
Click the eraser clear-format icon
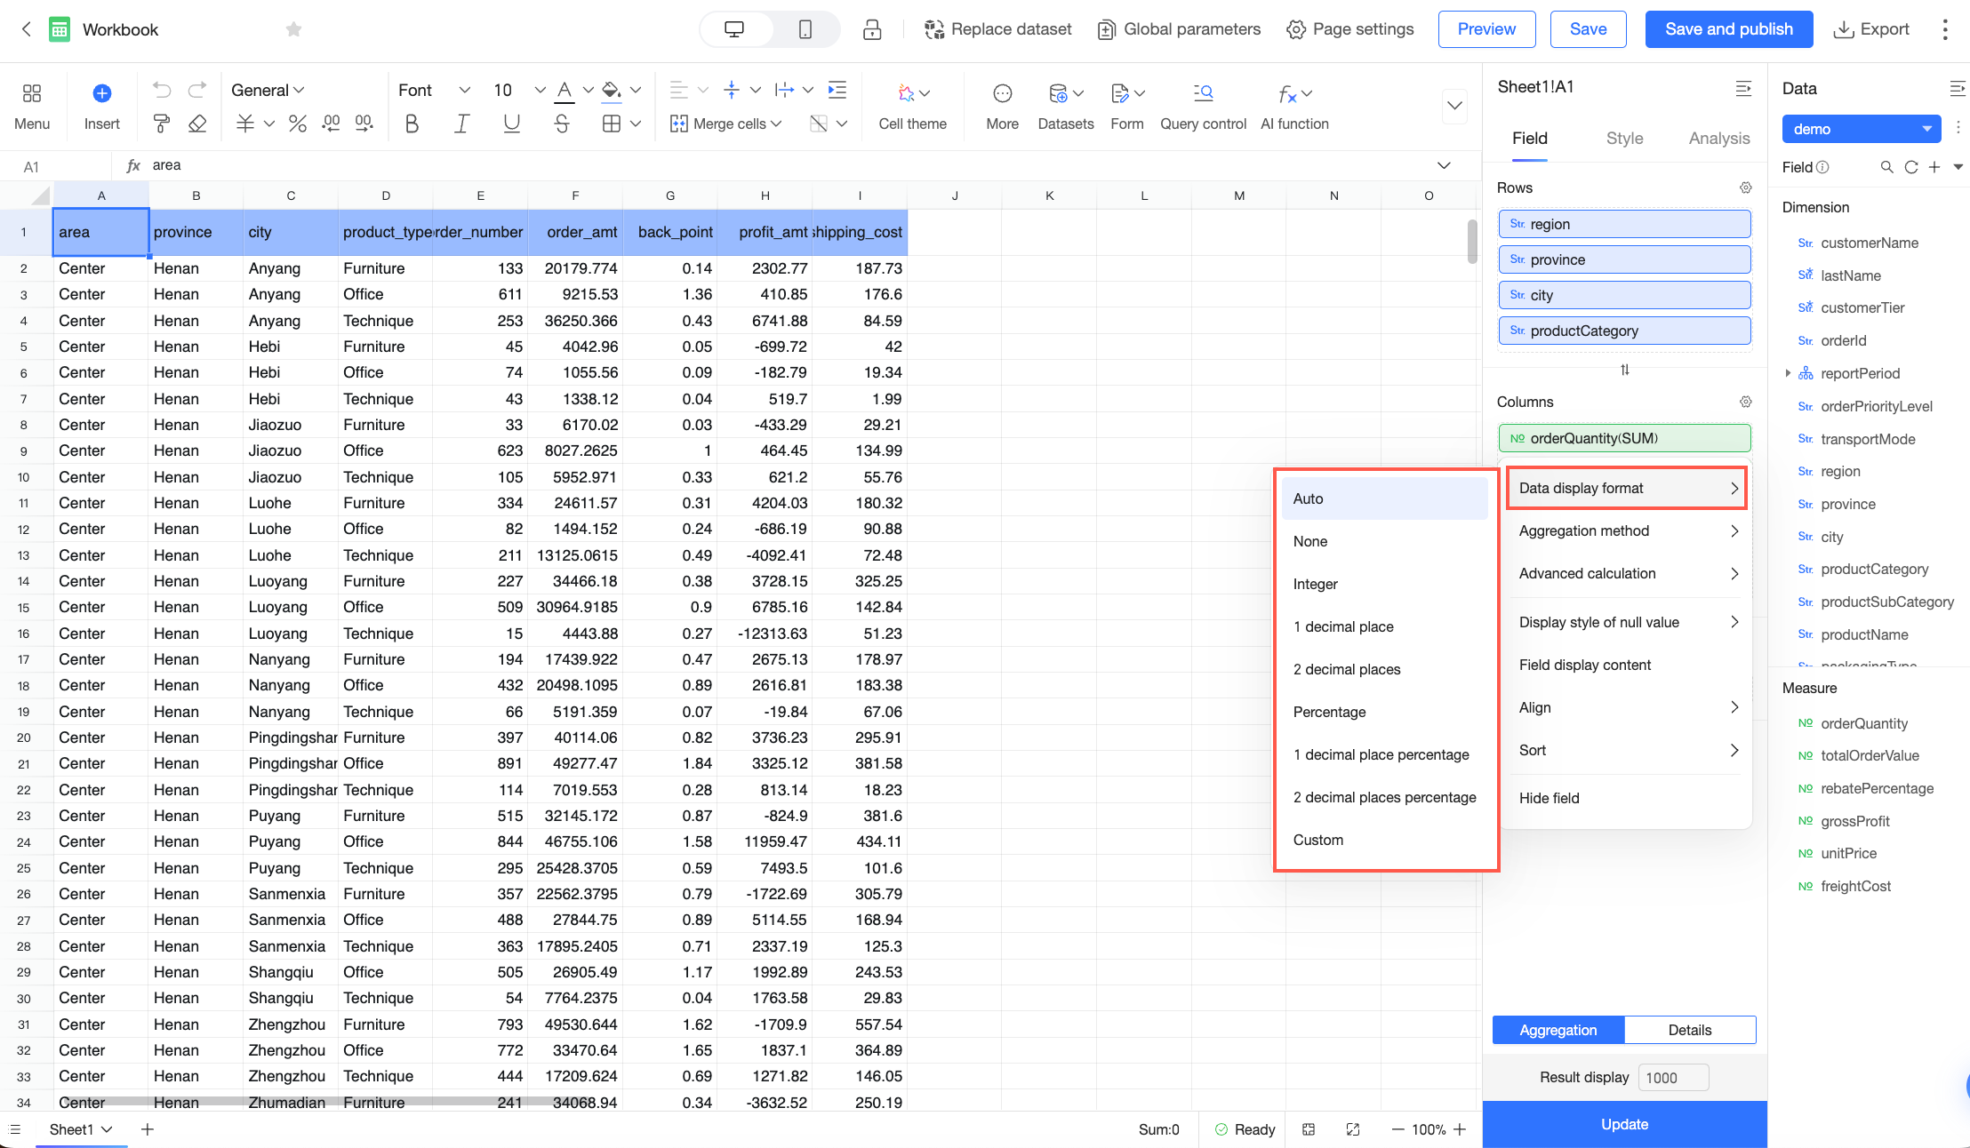coord(197,124)
